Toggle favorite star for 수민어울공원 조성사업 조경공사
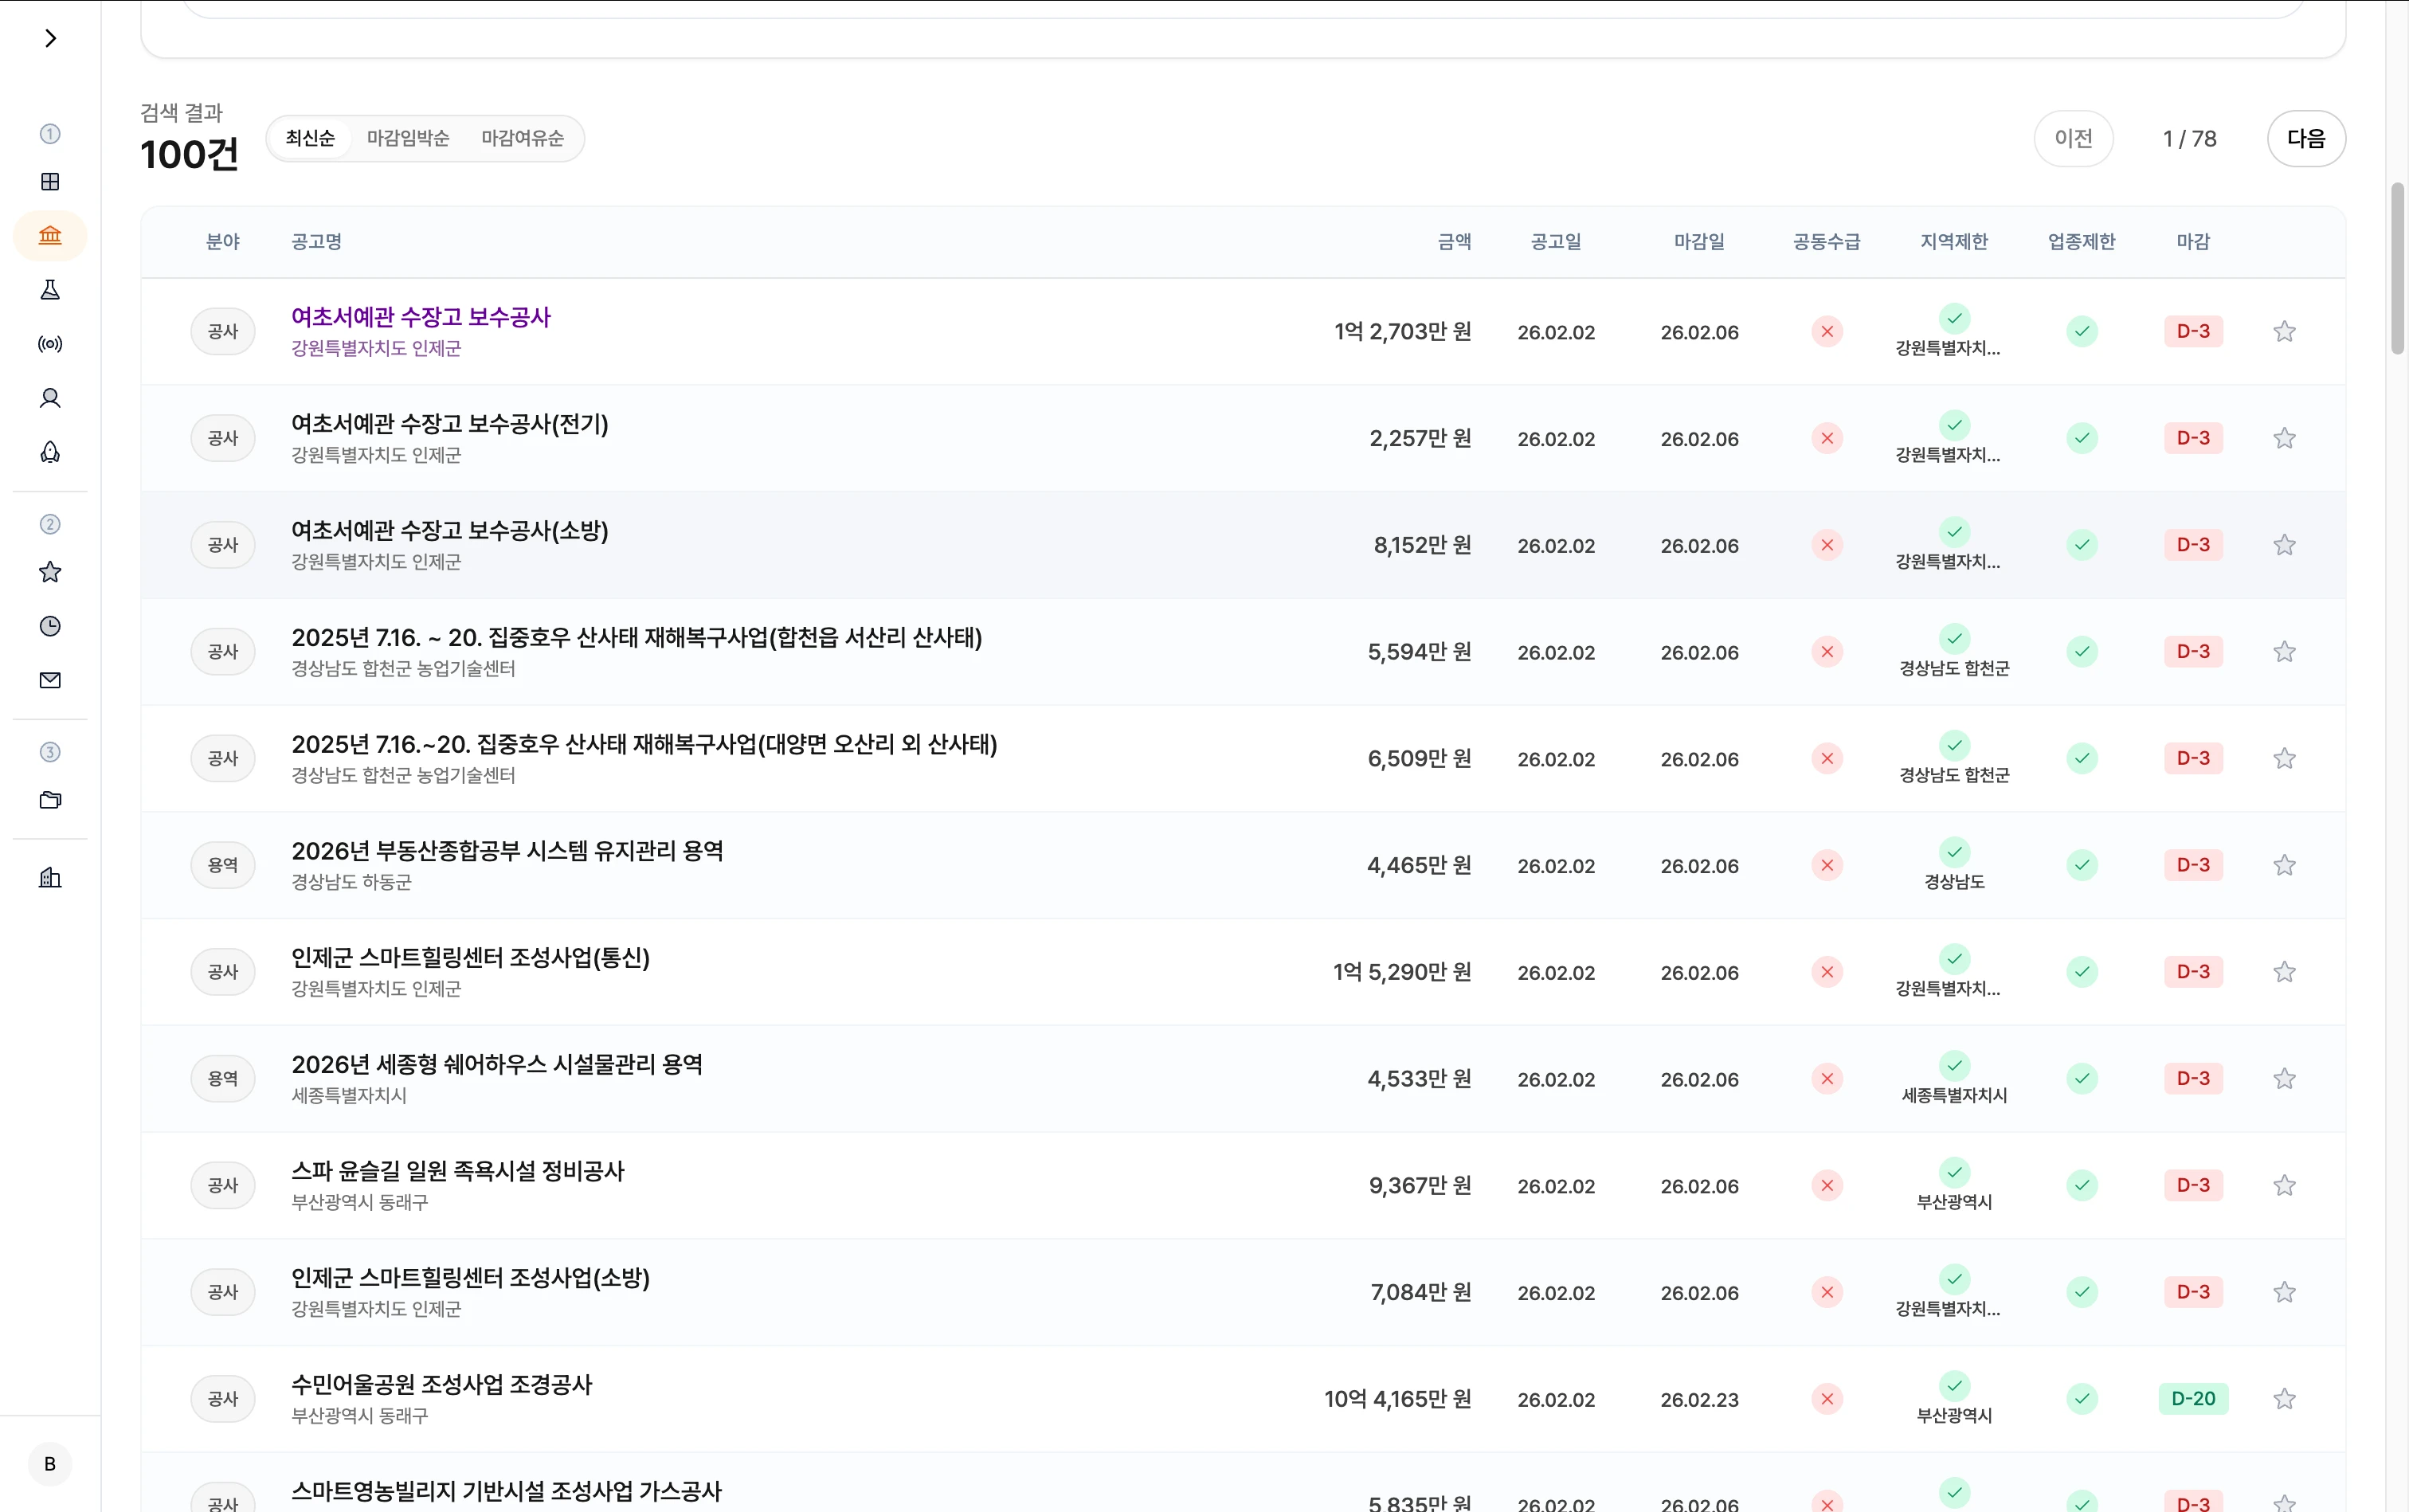The image size is (2409, 1512). coord(2284,1399)
